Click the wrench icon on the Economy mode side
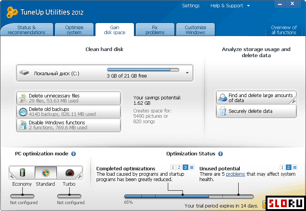The width and height of the screenshot is (306, 211). (x=12, y=177)
